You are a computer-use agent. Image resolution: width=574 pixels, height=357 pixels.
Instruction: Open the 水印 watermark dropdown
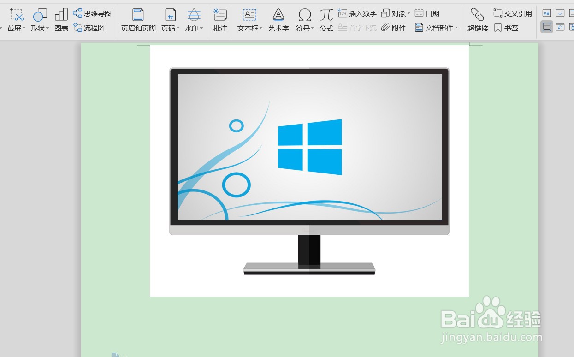[x=194, y=21]
